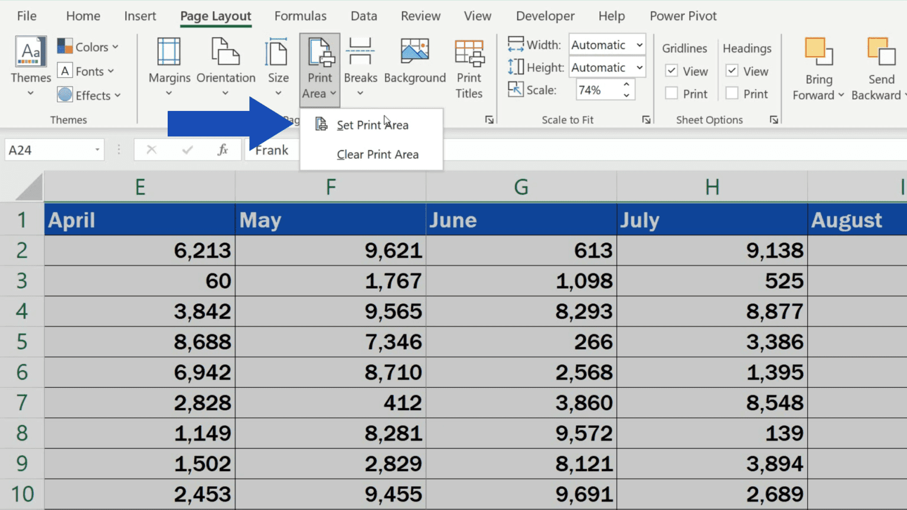Increase Scale with the up stepper arrow
This screenshot has width=907, height=510.
tap(626, 85)
